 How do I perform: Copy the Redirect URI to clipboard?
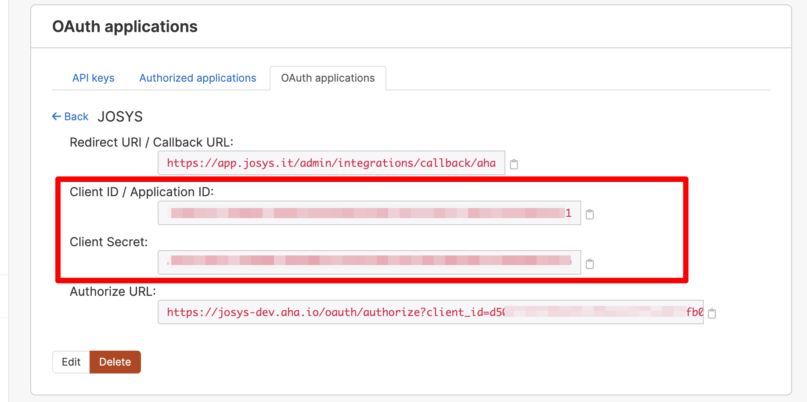(x=514, y=164)
